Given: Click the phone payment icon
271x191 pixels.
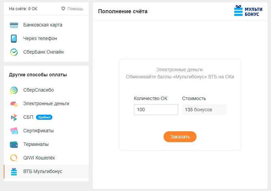Looking at the screenshot, I should coord(14,38).
